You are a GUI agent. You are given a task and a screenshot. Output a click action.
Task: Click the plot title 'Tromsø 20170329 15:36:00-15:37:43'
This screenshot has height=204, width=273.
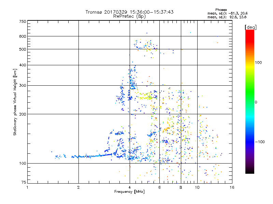pyautogui.click(x=129, y=12)
